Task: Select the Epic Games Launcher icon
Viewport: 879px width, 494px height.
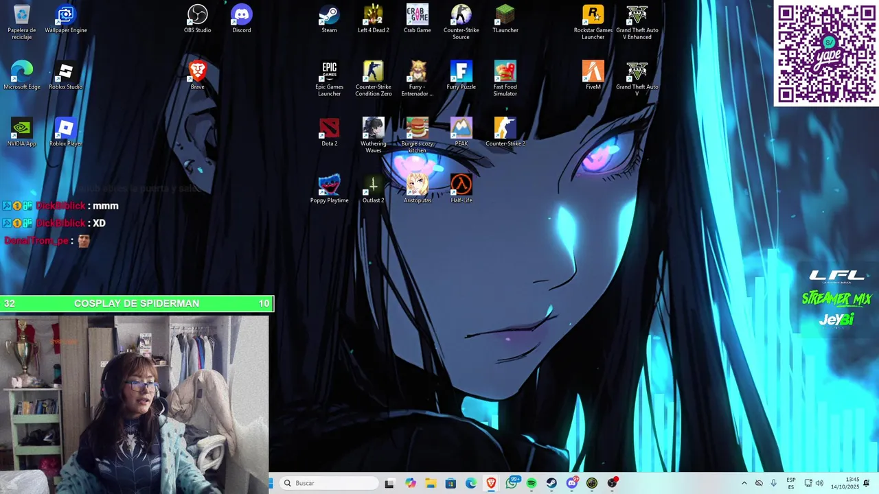Action: tap(330, 78)
